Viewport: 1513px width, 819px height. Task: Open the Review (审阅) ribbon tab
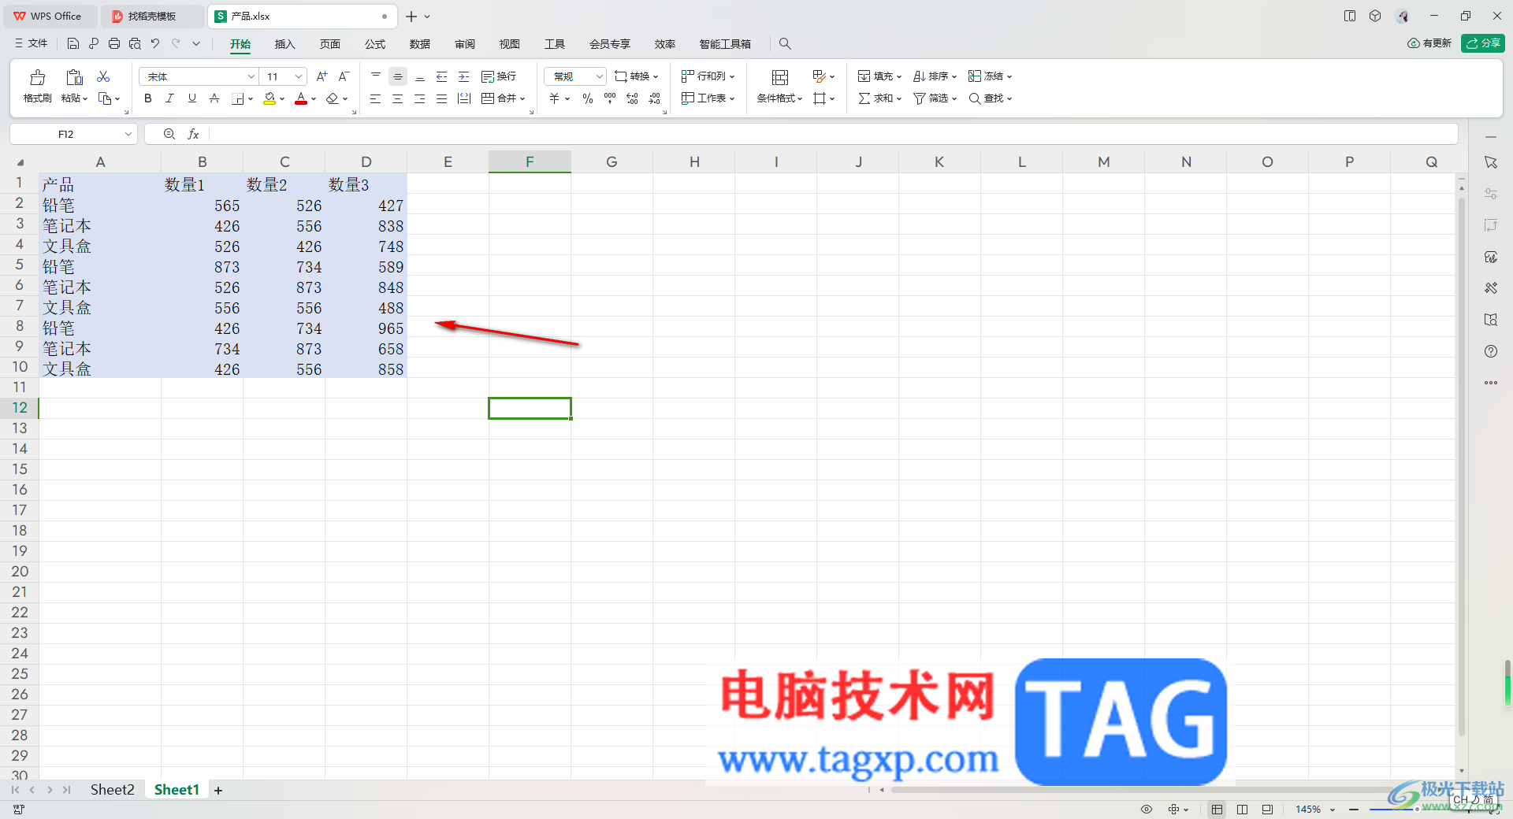pyautogui.click(x=465, y=44)
